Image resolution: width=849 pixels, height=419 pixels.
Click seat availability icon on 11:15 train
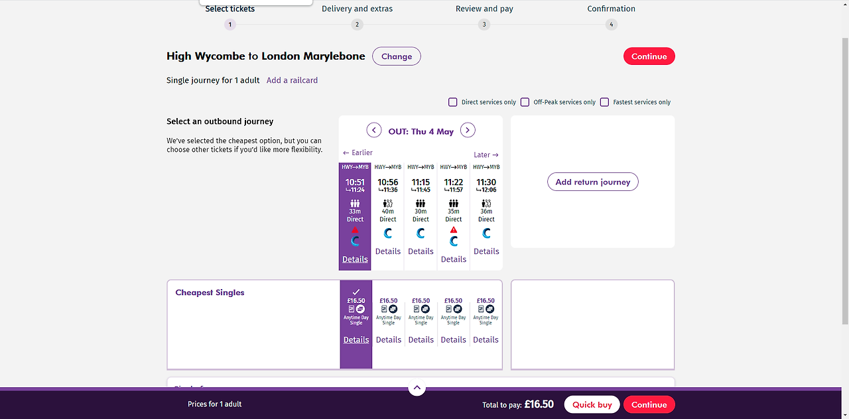[x=421, y=204]
